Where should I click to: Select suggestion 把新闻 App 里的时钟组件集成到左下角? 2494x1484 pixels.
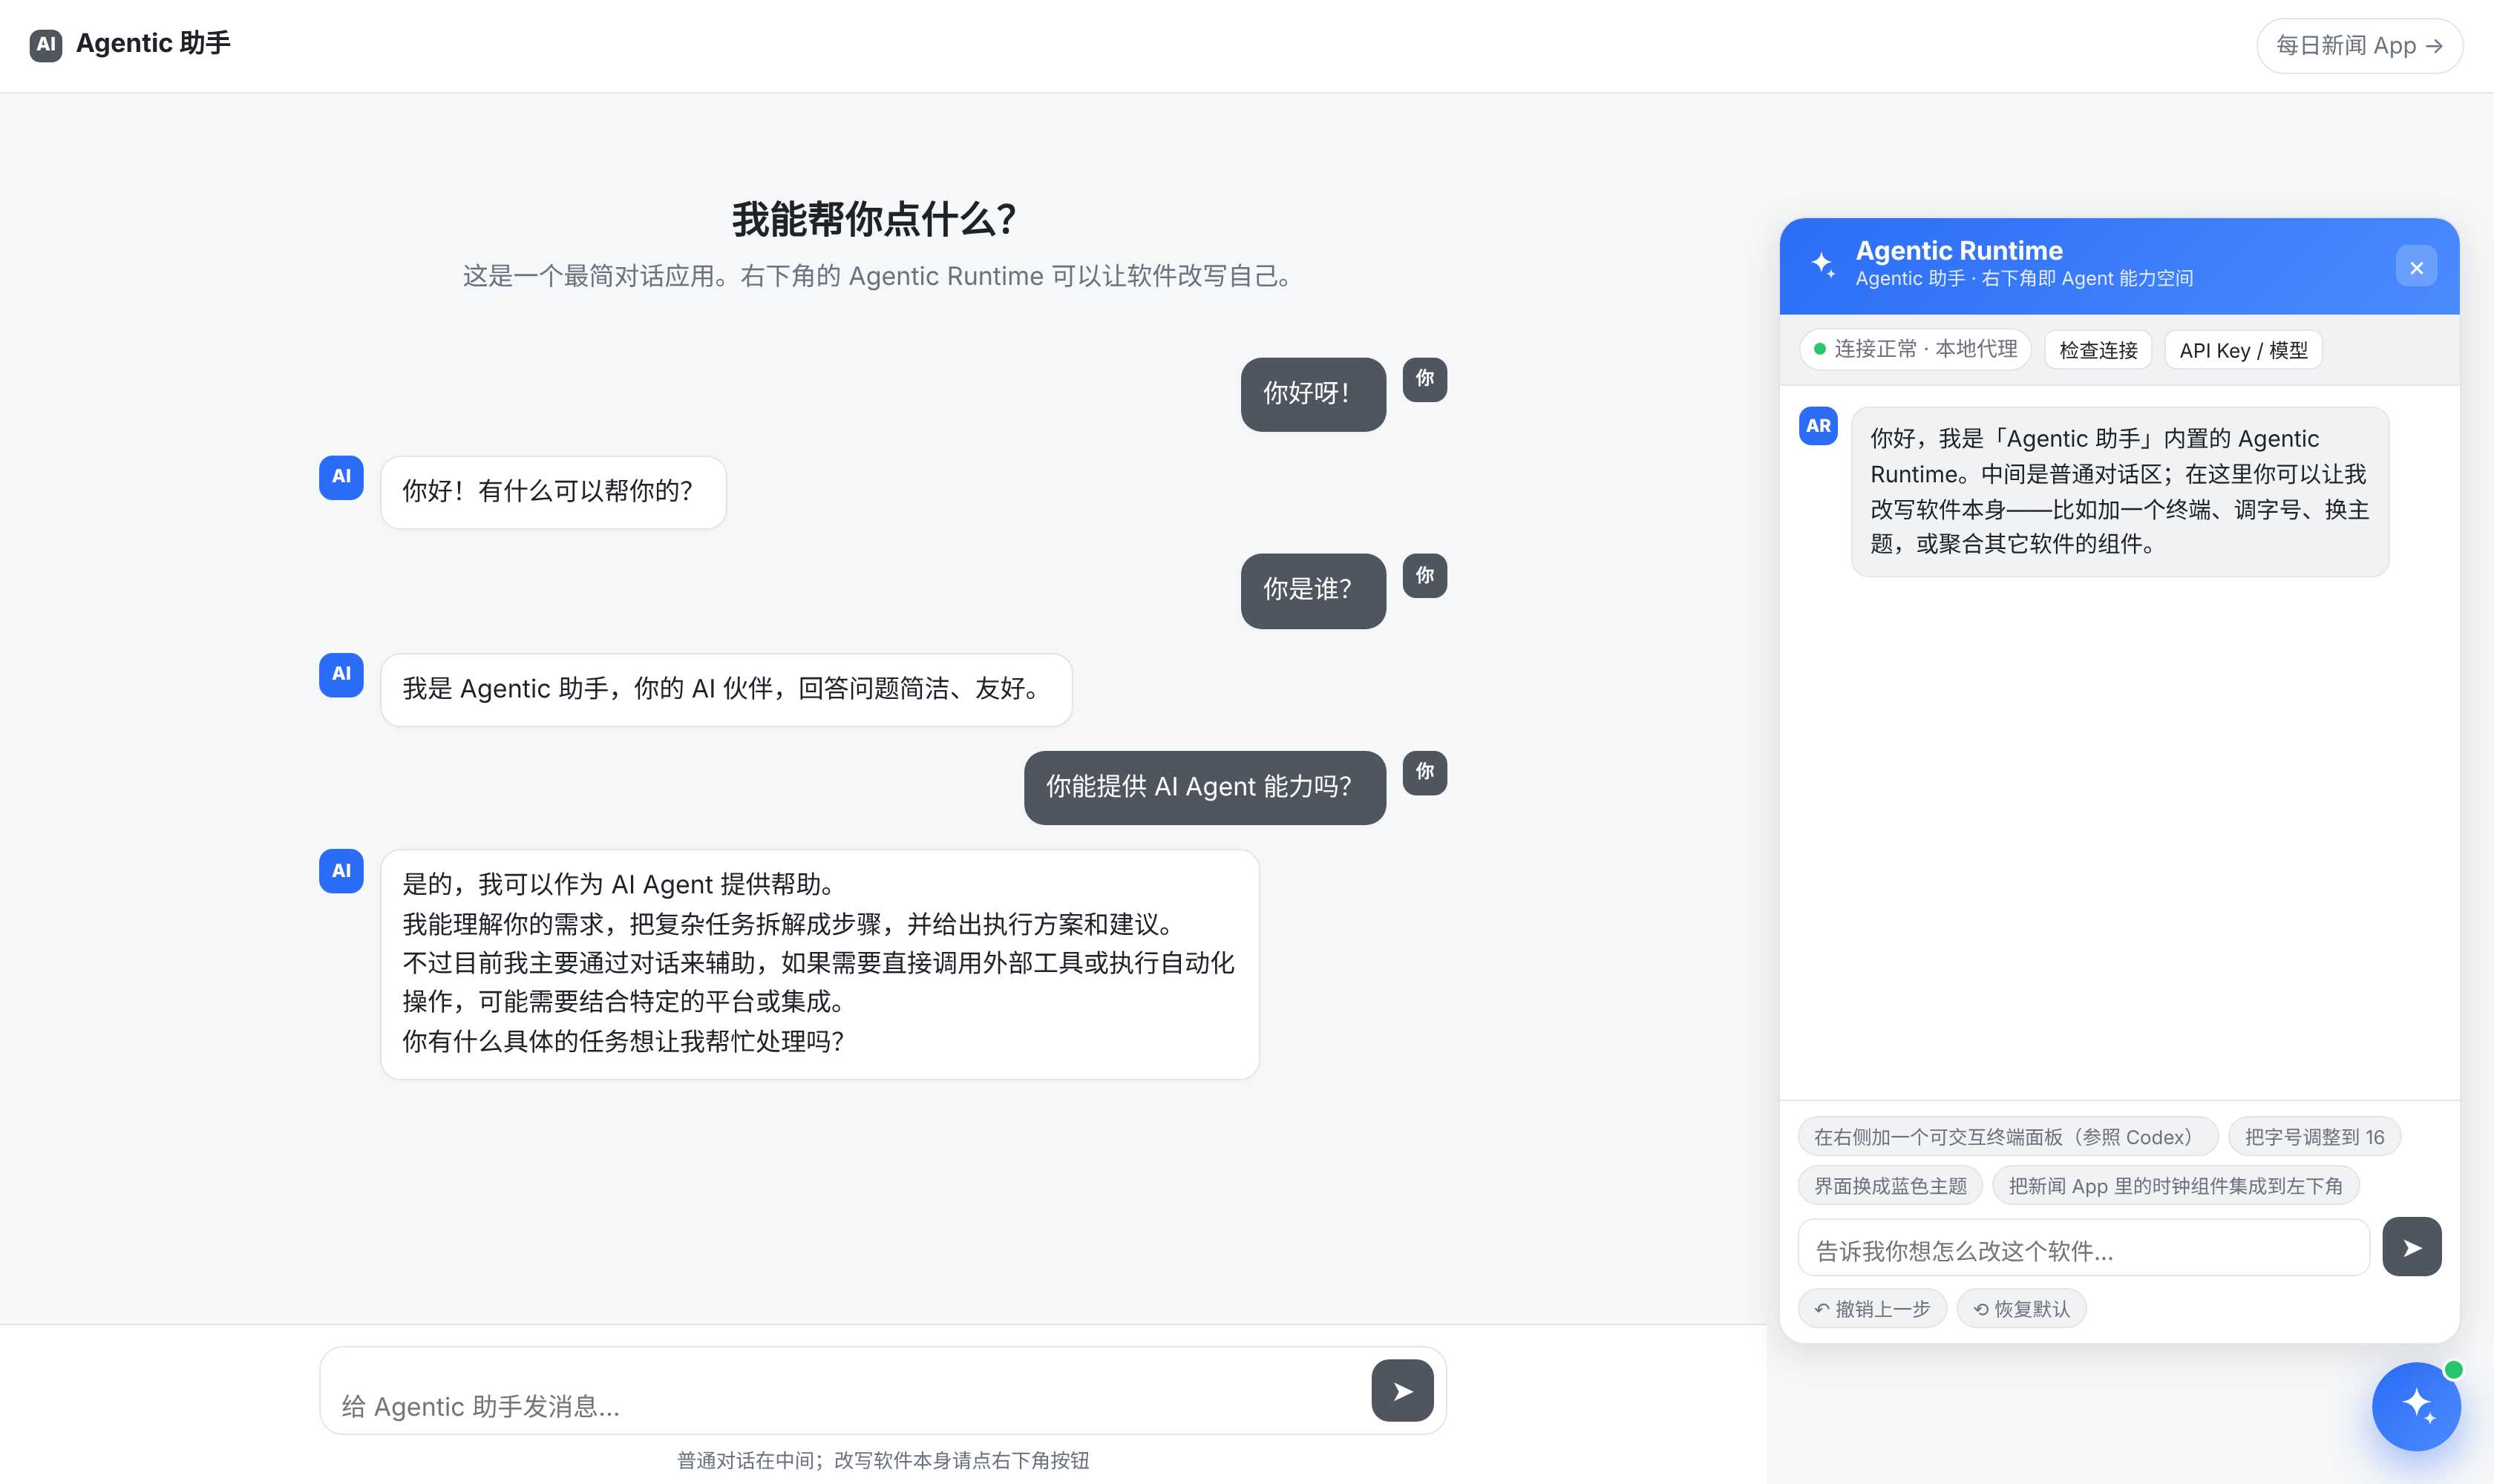click(x=2175, y=1186)
